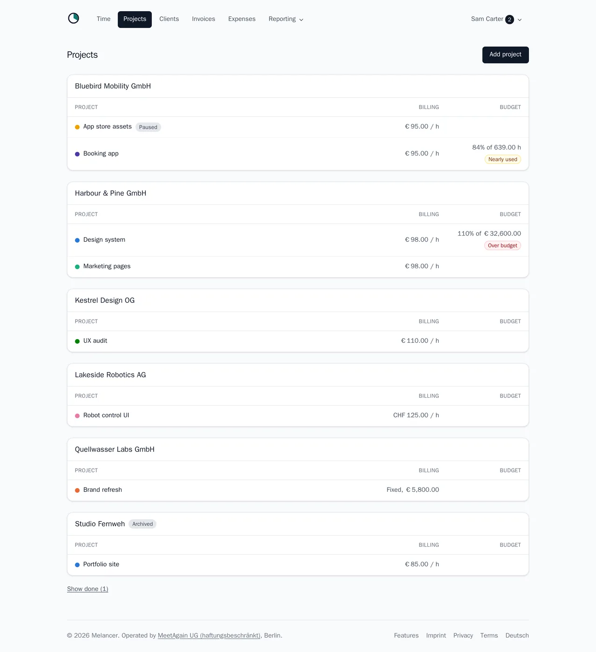Open the Time tab
The height and width of the screenshot is (652, 596).
(103, 19)
